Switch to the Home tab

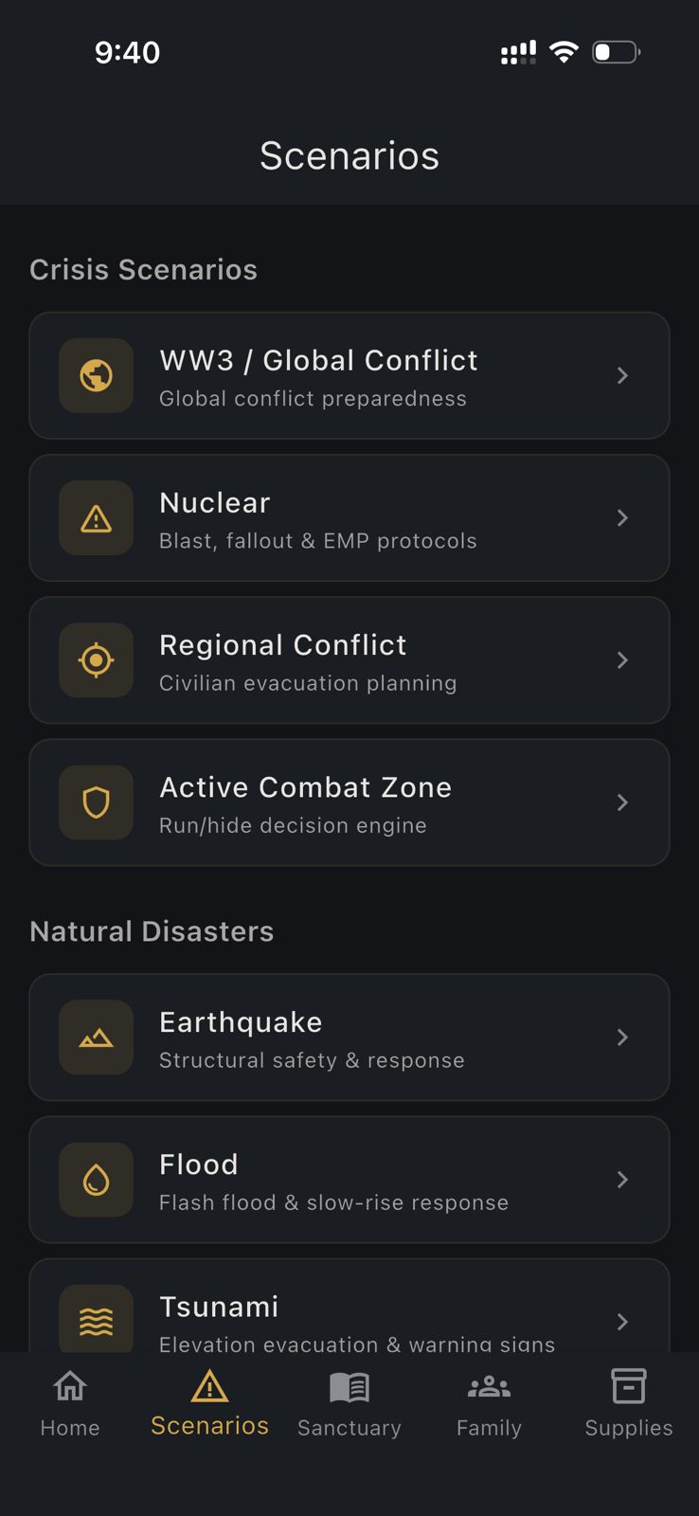(70, 1403)
